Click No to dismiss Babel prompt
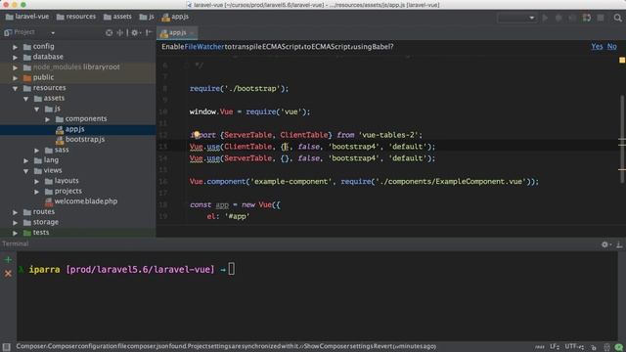The height and width of the screenshot is (352, 626). click(x=611, y=46)
